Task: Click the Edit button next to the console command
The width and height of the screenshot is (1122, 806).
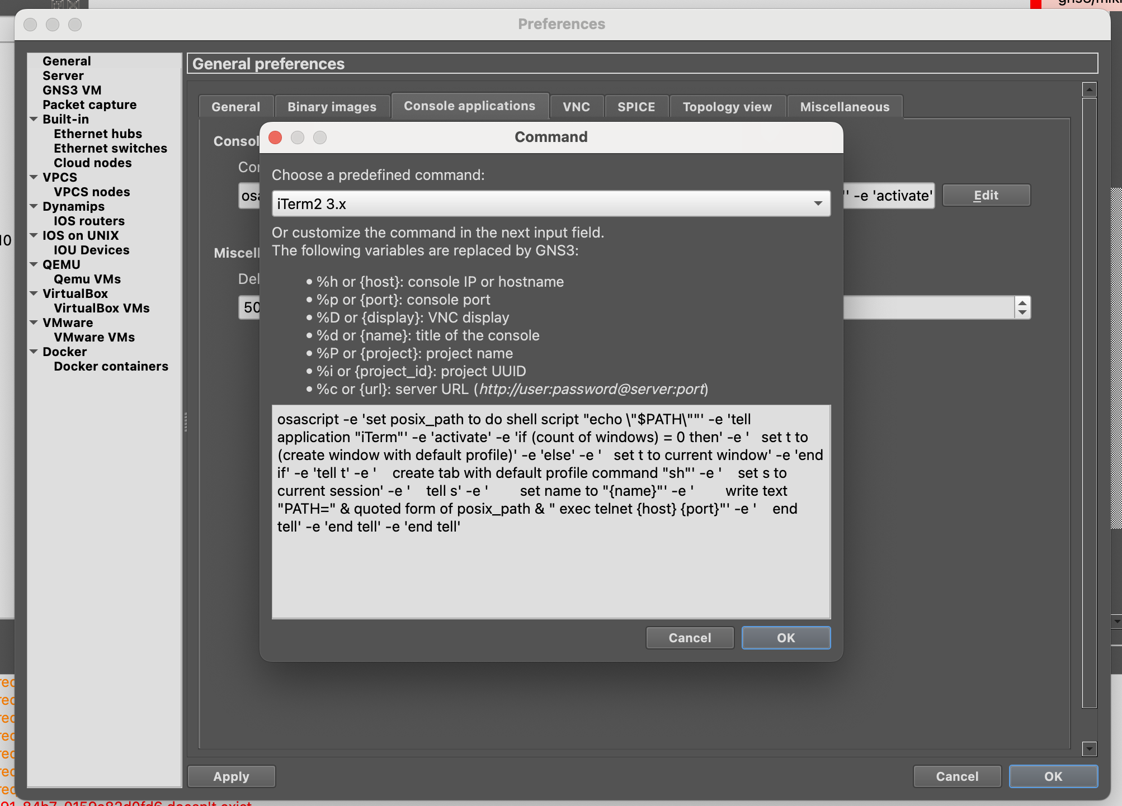Action: pos(986,195)
